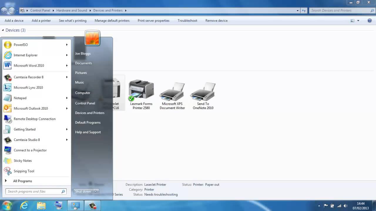Open the view options dropdown arrow
This screenshot has height=211, width=376.
358,21
